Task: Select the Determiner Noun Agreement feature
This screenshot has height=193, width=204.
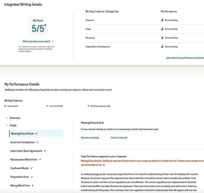Action: tap(26, 151)
